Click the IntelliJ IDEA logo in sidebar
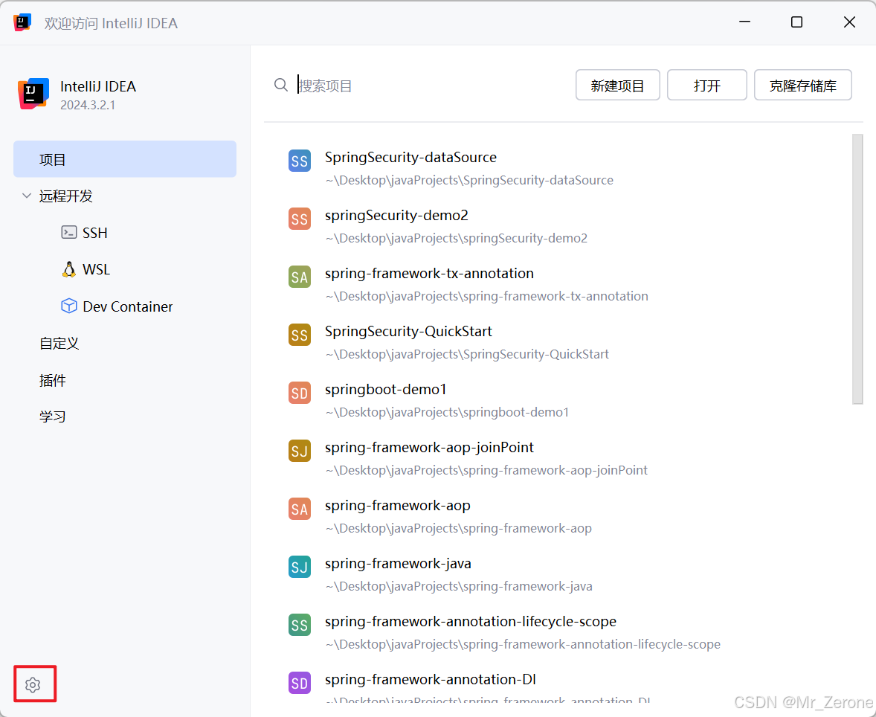Image resolution: width=876 pixels, height=717 pixels. click(33, 94)
